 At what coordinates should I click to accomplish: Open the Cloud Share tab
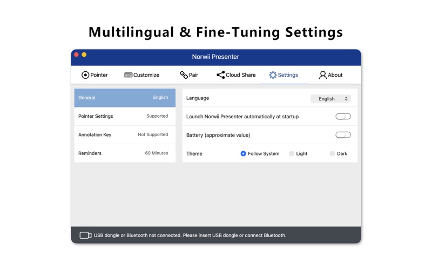pos(236,75)
